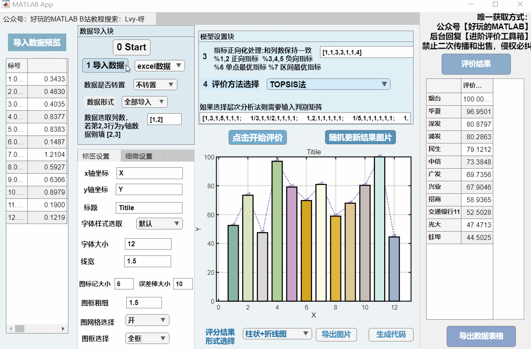
Task: Click the 点击开始评价 button
Action: (x=258, y=138)
